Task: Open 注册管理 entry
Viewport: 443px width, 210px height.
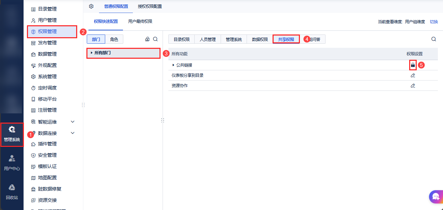Action: [47, 110]
